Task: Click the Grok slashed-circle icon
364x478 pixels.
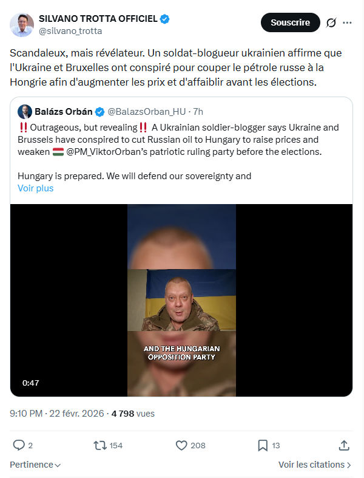Action: tap(331, 22)
